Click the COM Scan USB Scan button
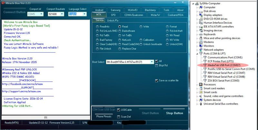This screenshot has height=130, width=258. 104,109
